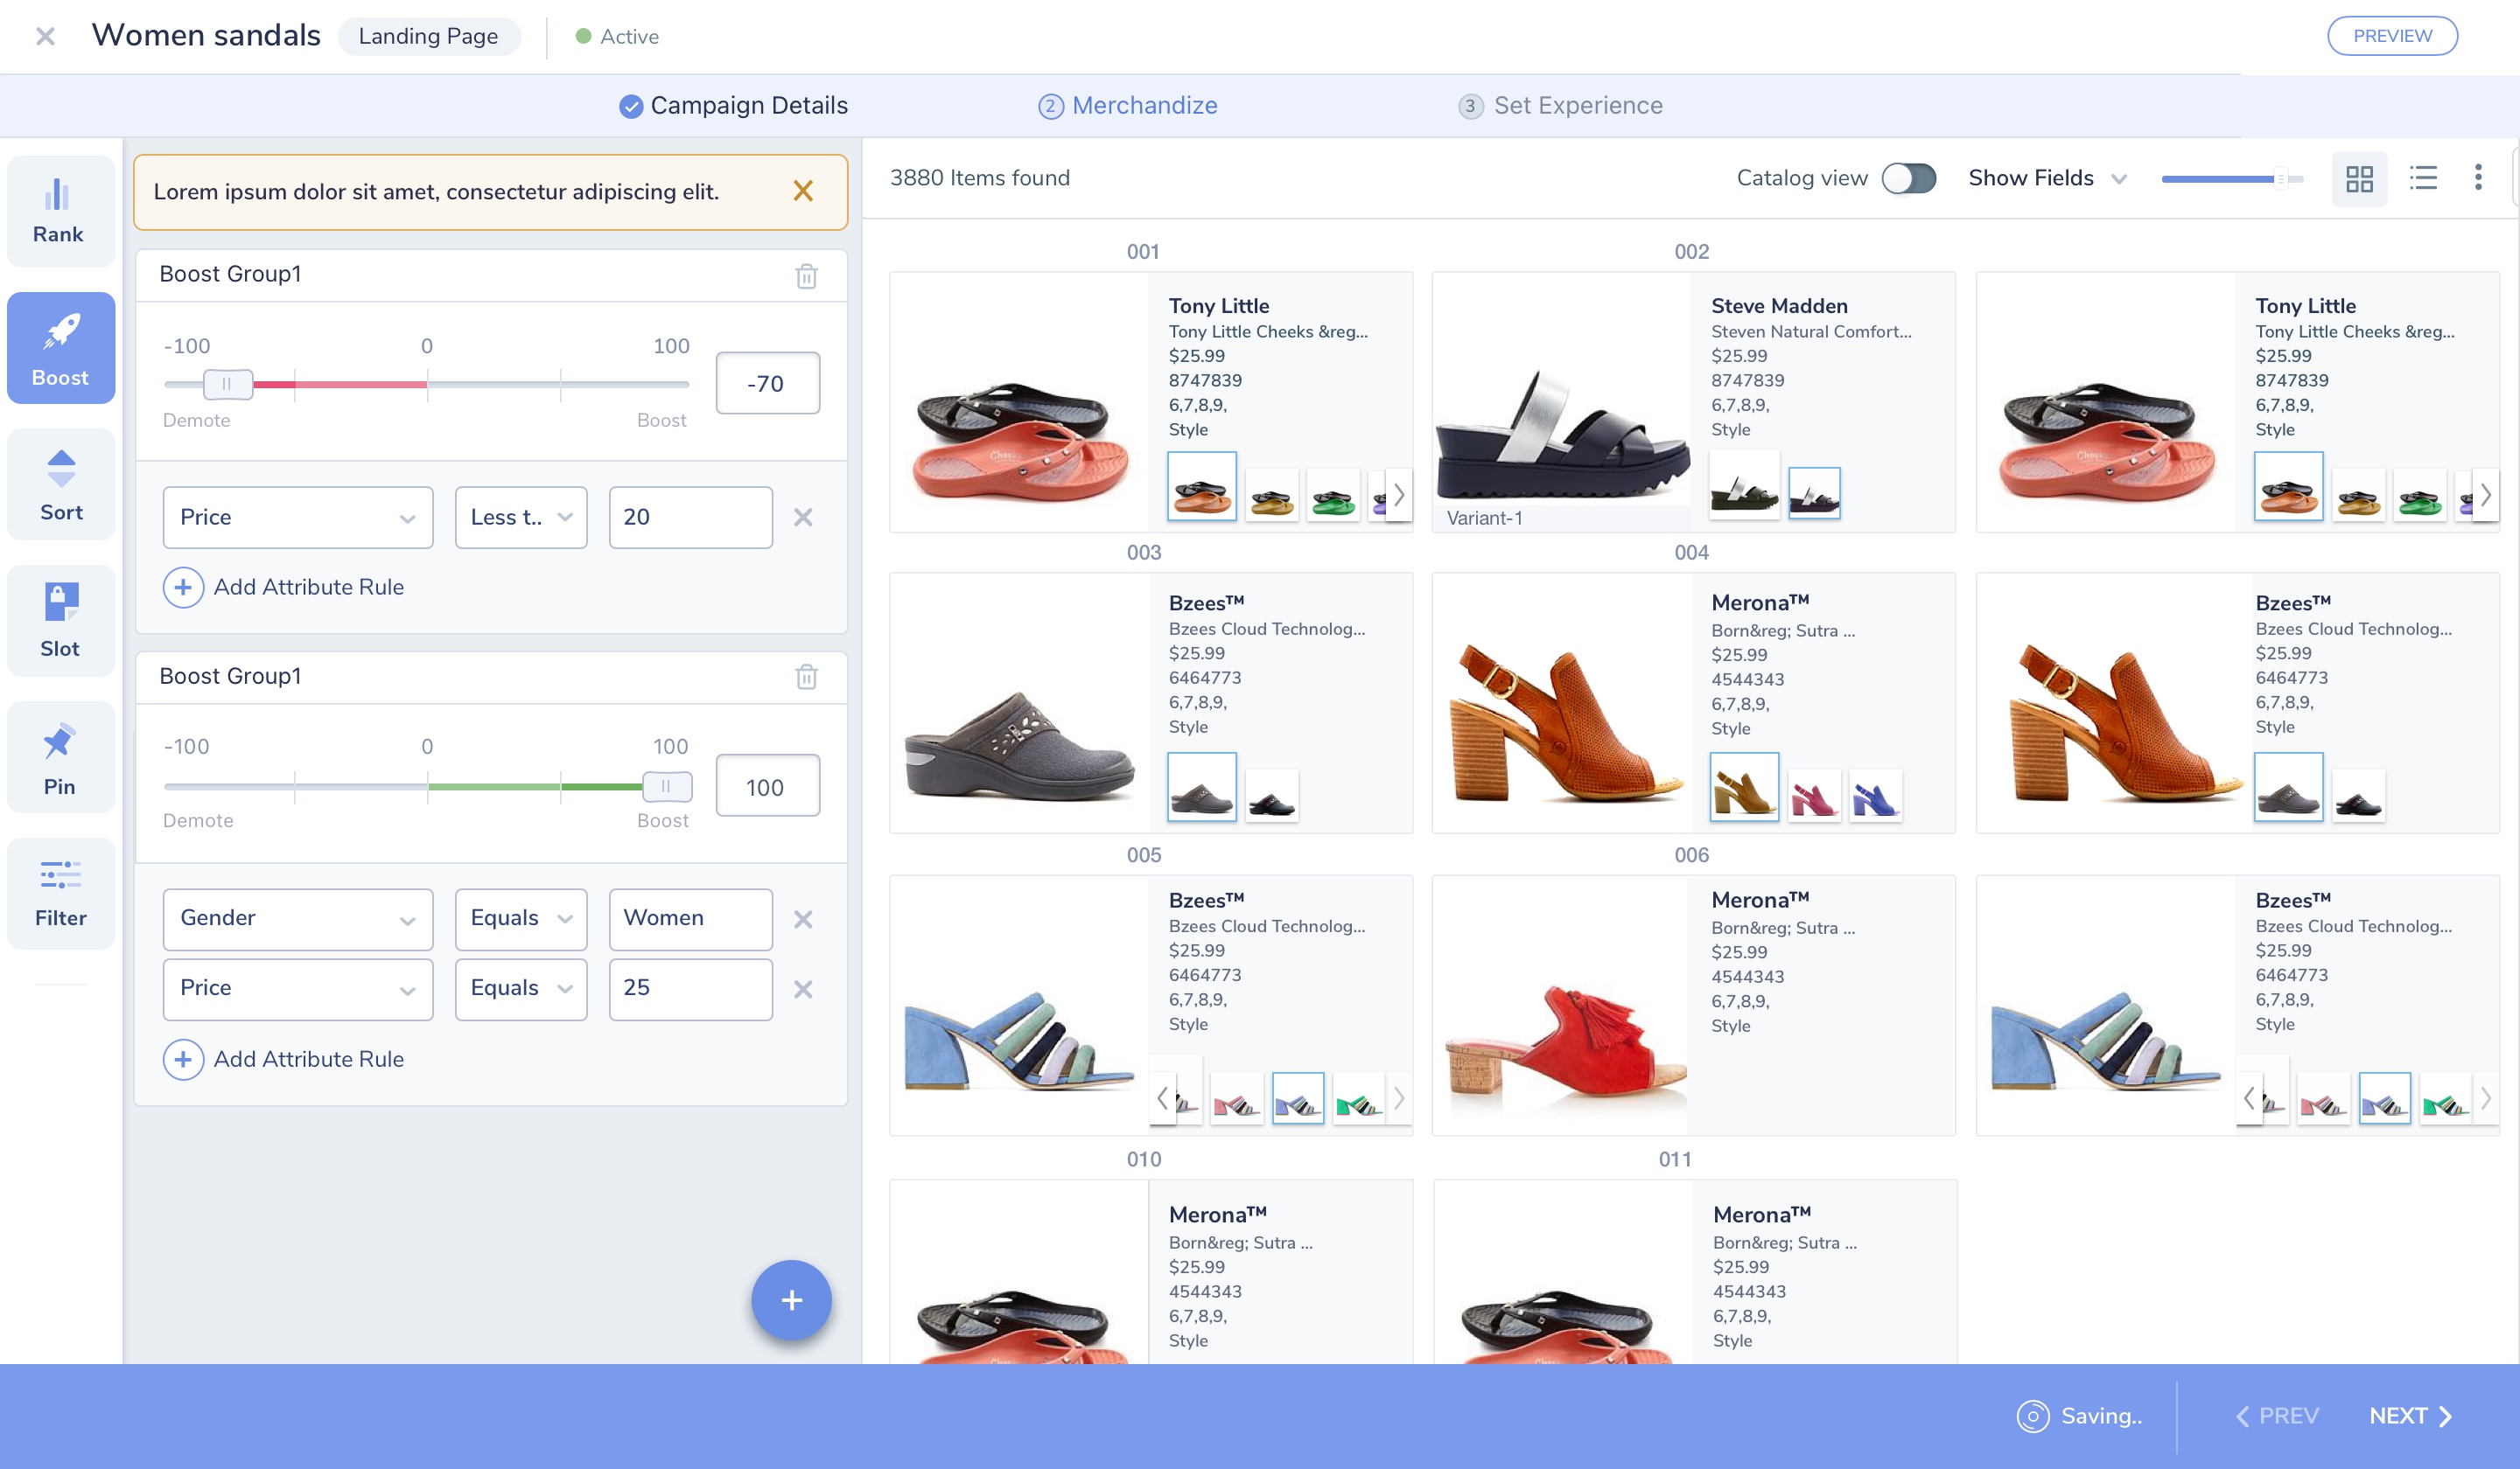Delete the first Boost Group1 with trash icon
The width and height of the screenshot is (2520, 1469).
click(x=806, y=275)
